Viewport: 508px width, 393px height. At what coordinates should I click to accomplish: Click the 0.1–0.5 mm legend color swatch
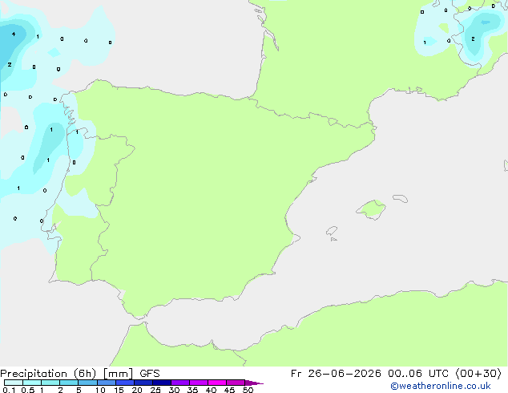[x=14, y=383]
